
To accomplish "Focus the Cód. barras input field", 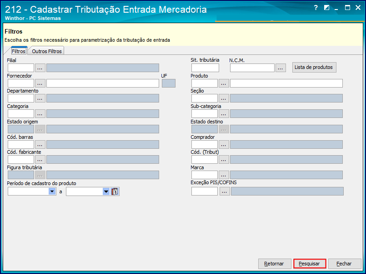I will click(21, 144).
